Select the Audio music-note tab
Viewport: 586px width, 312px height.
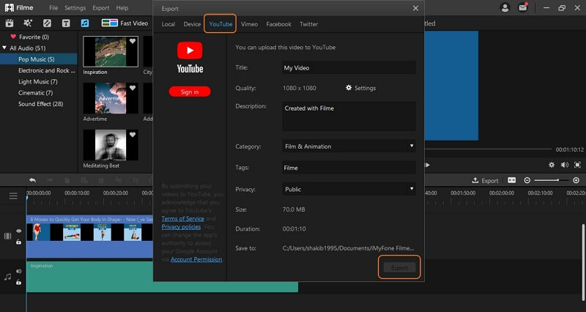(x=85, y=23)
